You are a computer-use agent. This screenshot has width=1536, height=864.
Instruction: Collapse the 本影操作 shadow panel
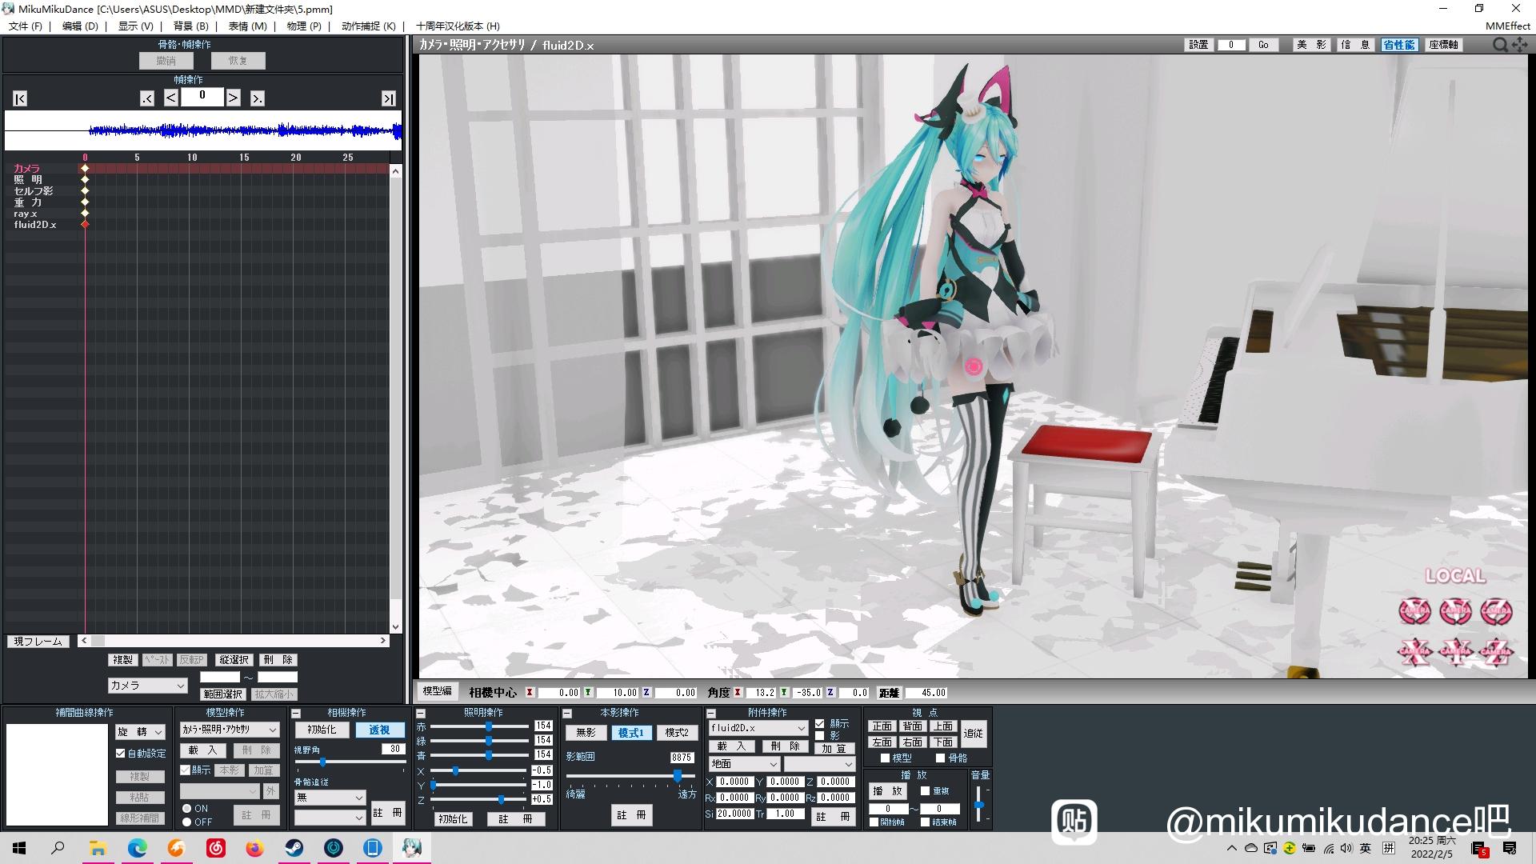(x=567, y=713)
